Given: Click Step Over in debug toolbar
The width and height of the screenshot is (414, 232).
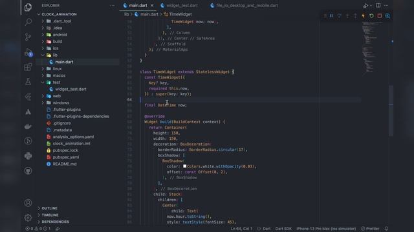Looking at the screenshot, I should pyautogui.click(x=339, y=15).
